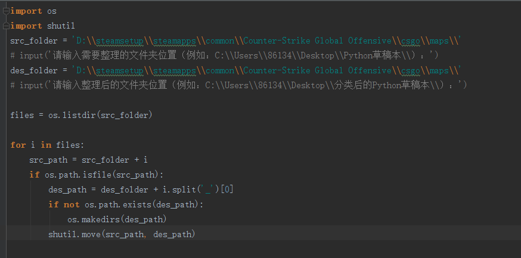Click the index [0] after split
Image resolution: width=521 pixels, height=258 pixels.
[227, 189]
